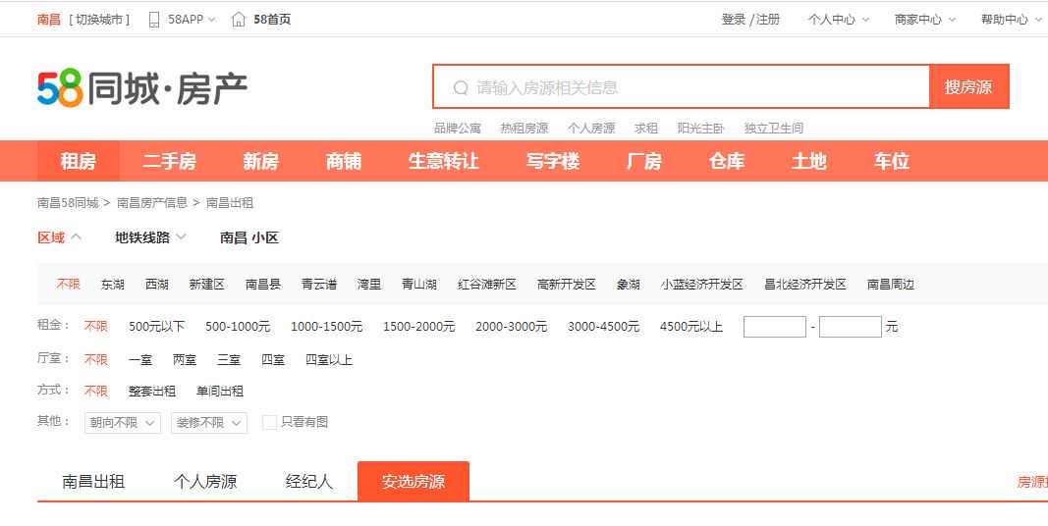The height and width of the screenshot is (526, 1048).
Task: Enable the 只看有图 checkbox
Action: click(269, 422)
